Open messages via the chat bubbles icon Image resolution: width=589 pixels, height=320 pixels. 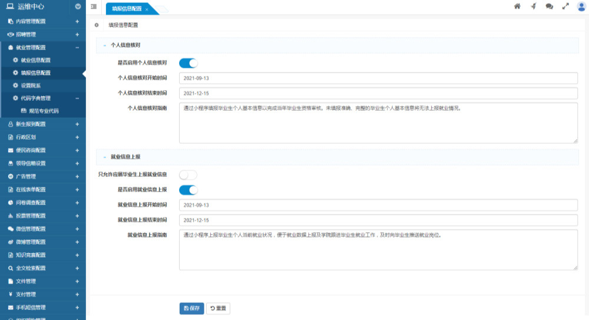pos(550,6)
